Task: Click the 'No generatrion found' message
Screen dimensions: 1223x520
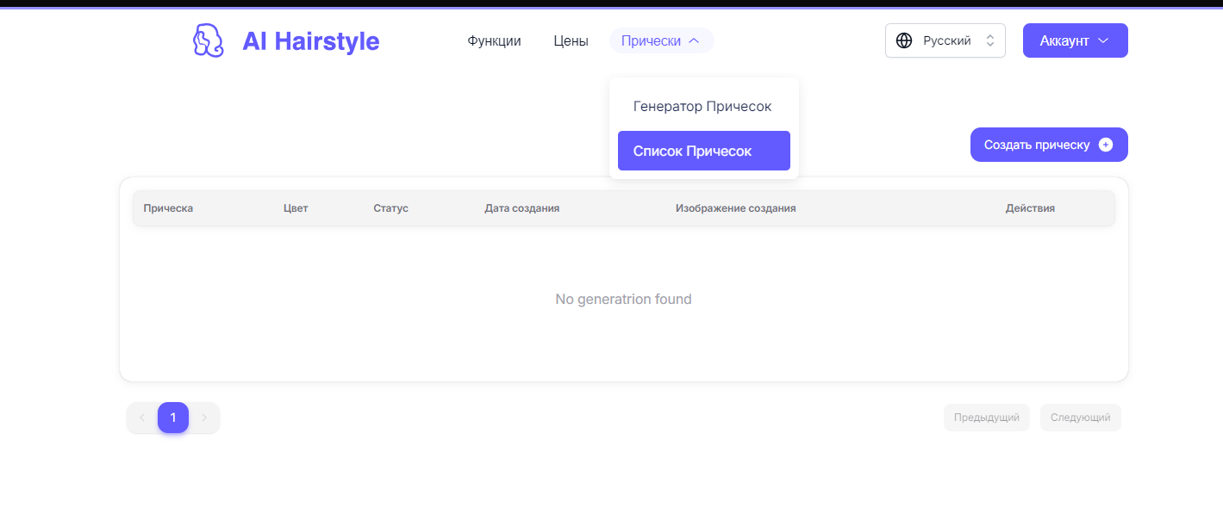Action: pos(623,300)
